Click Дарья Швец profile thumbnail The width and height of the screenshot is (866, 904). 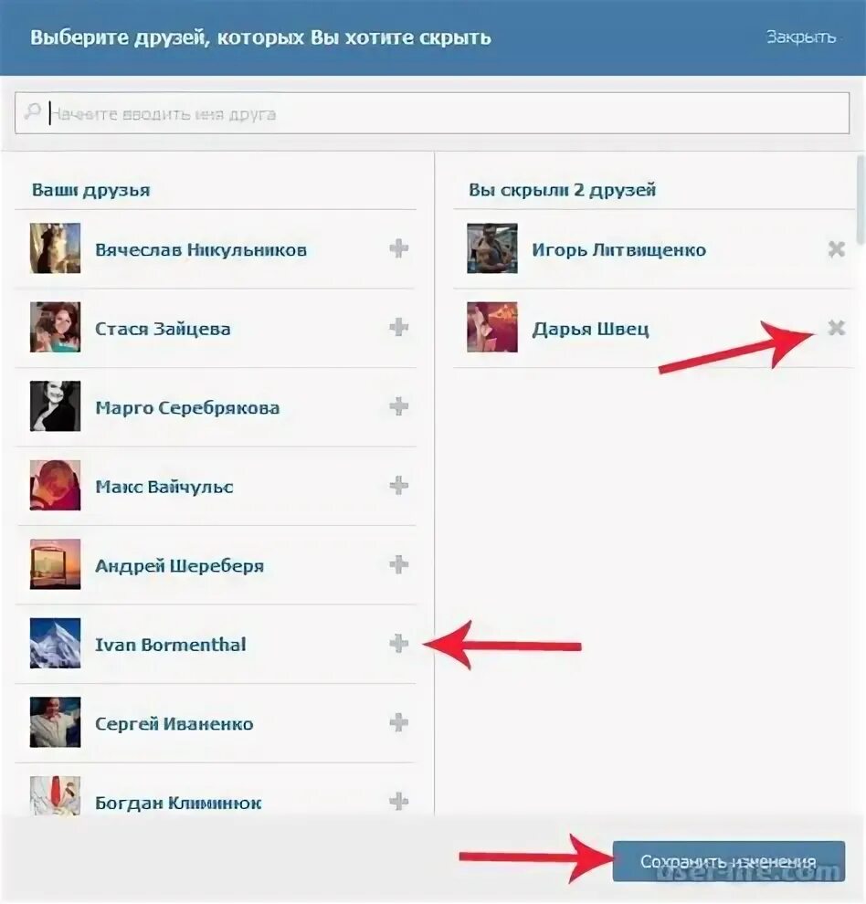pos(492,327)
